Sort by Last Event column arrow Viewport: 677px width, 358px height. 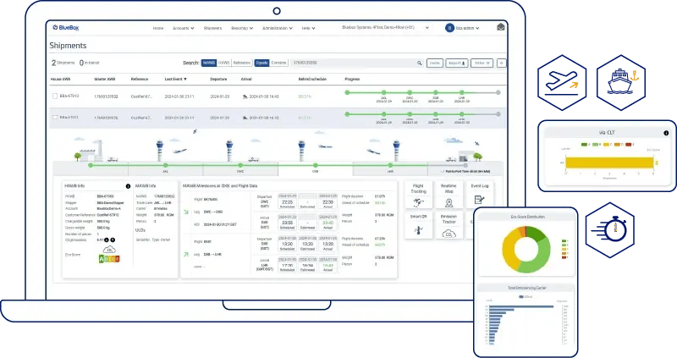point(185,80)
